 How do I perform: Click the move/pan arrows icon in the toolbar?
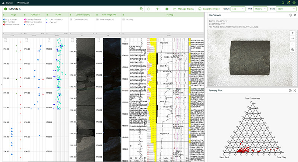[158, 9]
